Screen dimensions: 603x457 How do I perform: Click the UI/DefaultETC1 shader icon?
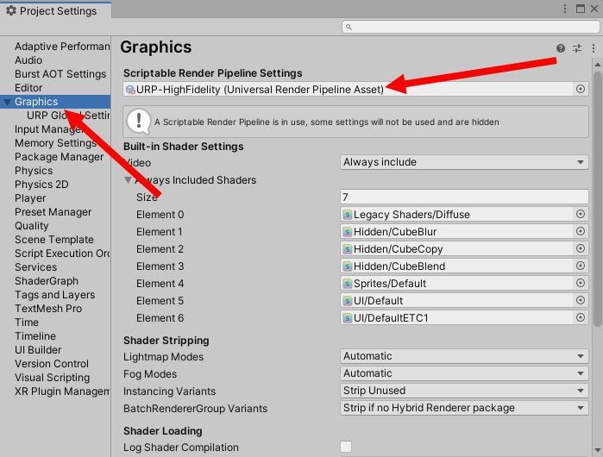pyautogui.click(x=348, y=318)
